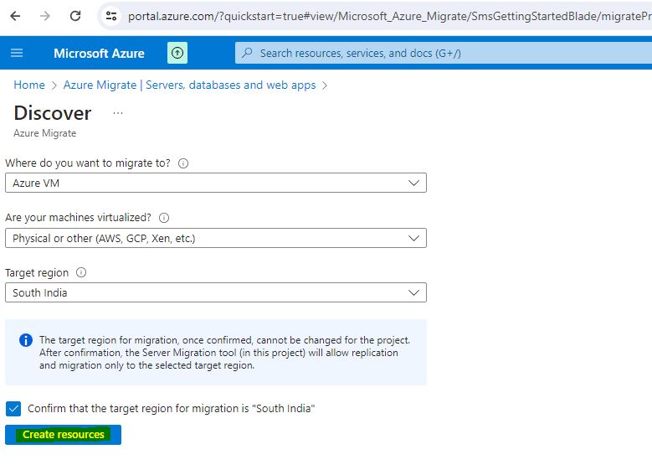Focus the Search resources, services, and docs box

point(435,53)
